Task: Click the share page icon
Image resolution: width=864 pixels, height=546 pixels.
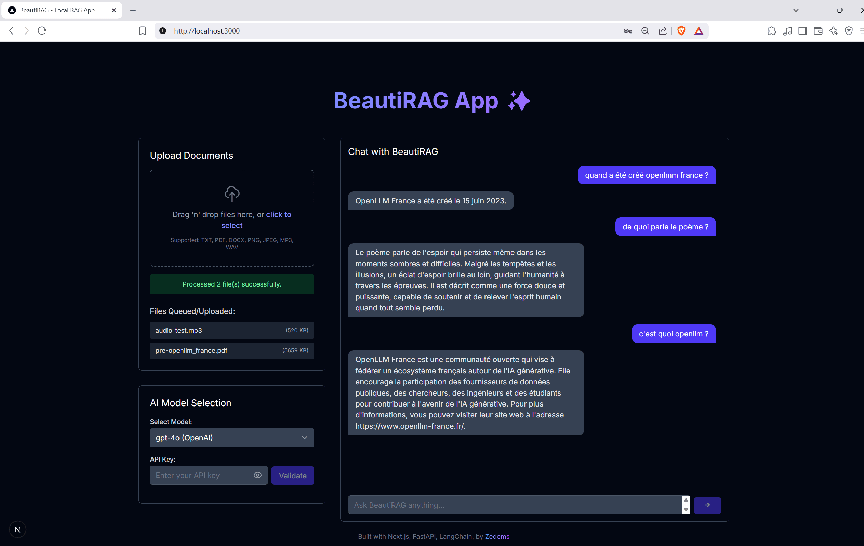Action: tap(662, 31)
